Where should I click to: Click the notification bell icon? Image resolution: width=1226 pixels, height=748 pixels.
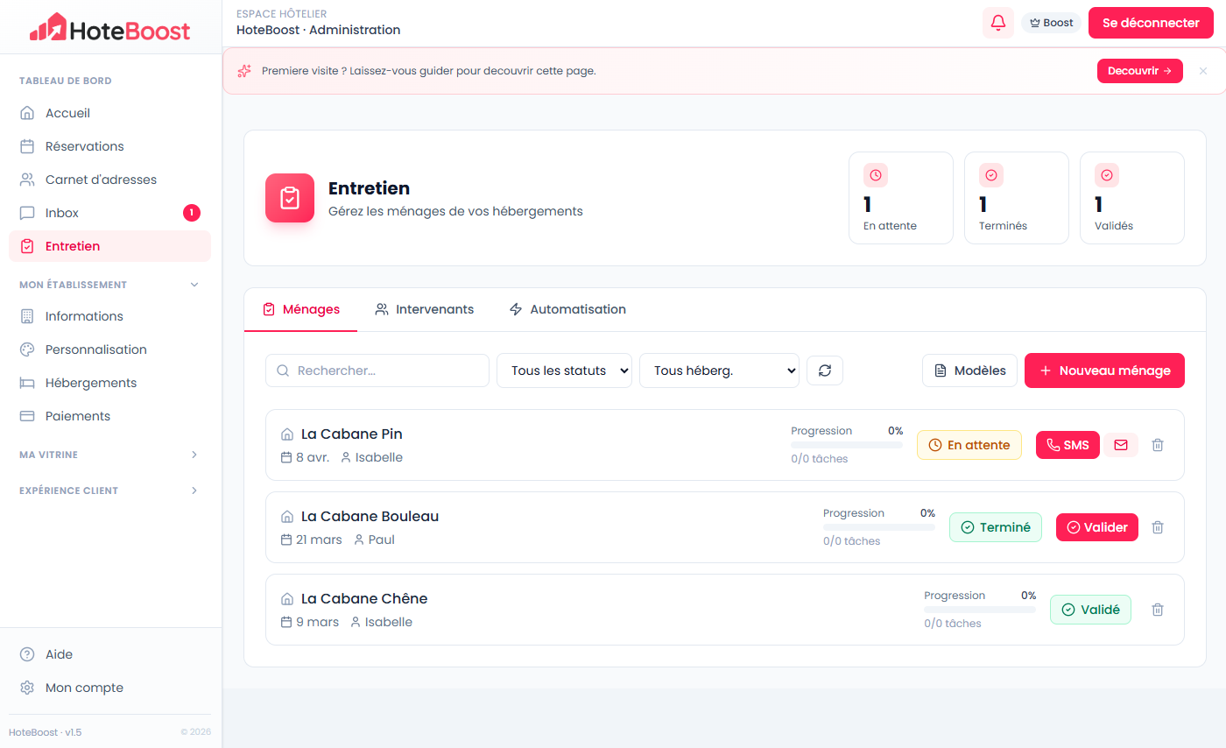(x=997, y=23)
